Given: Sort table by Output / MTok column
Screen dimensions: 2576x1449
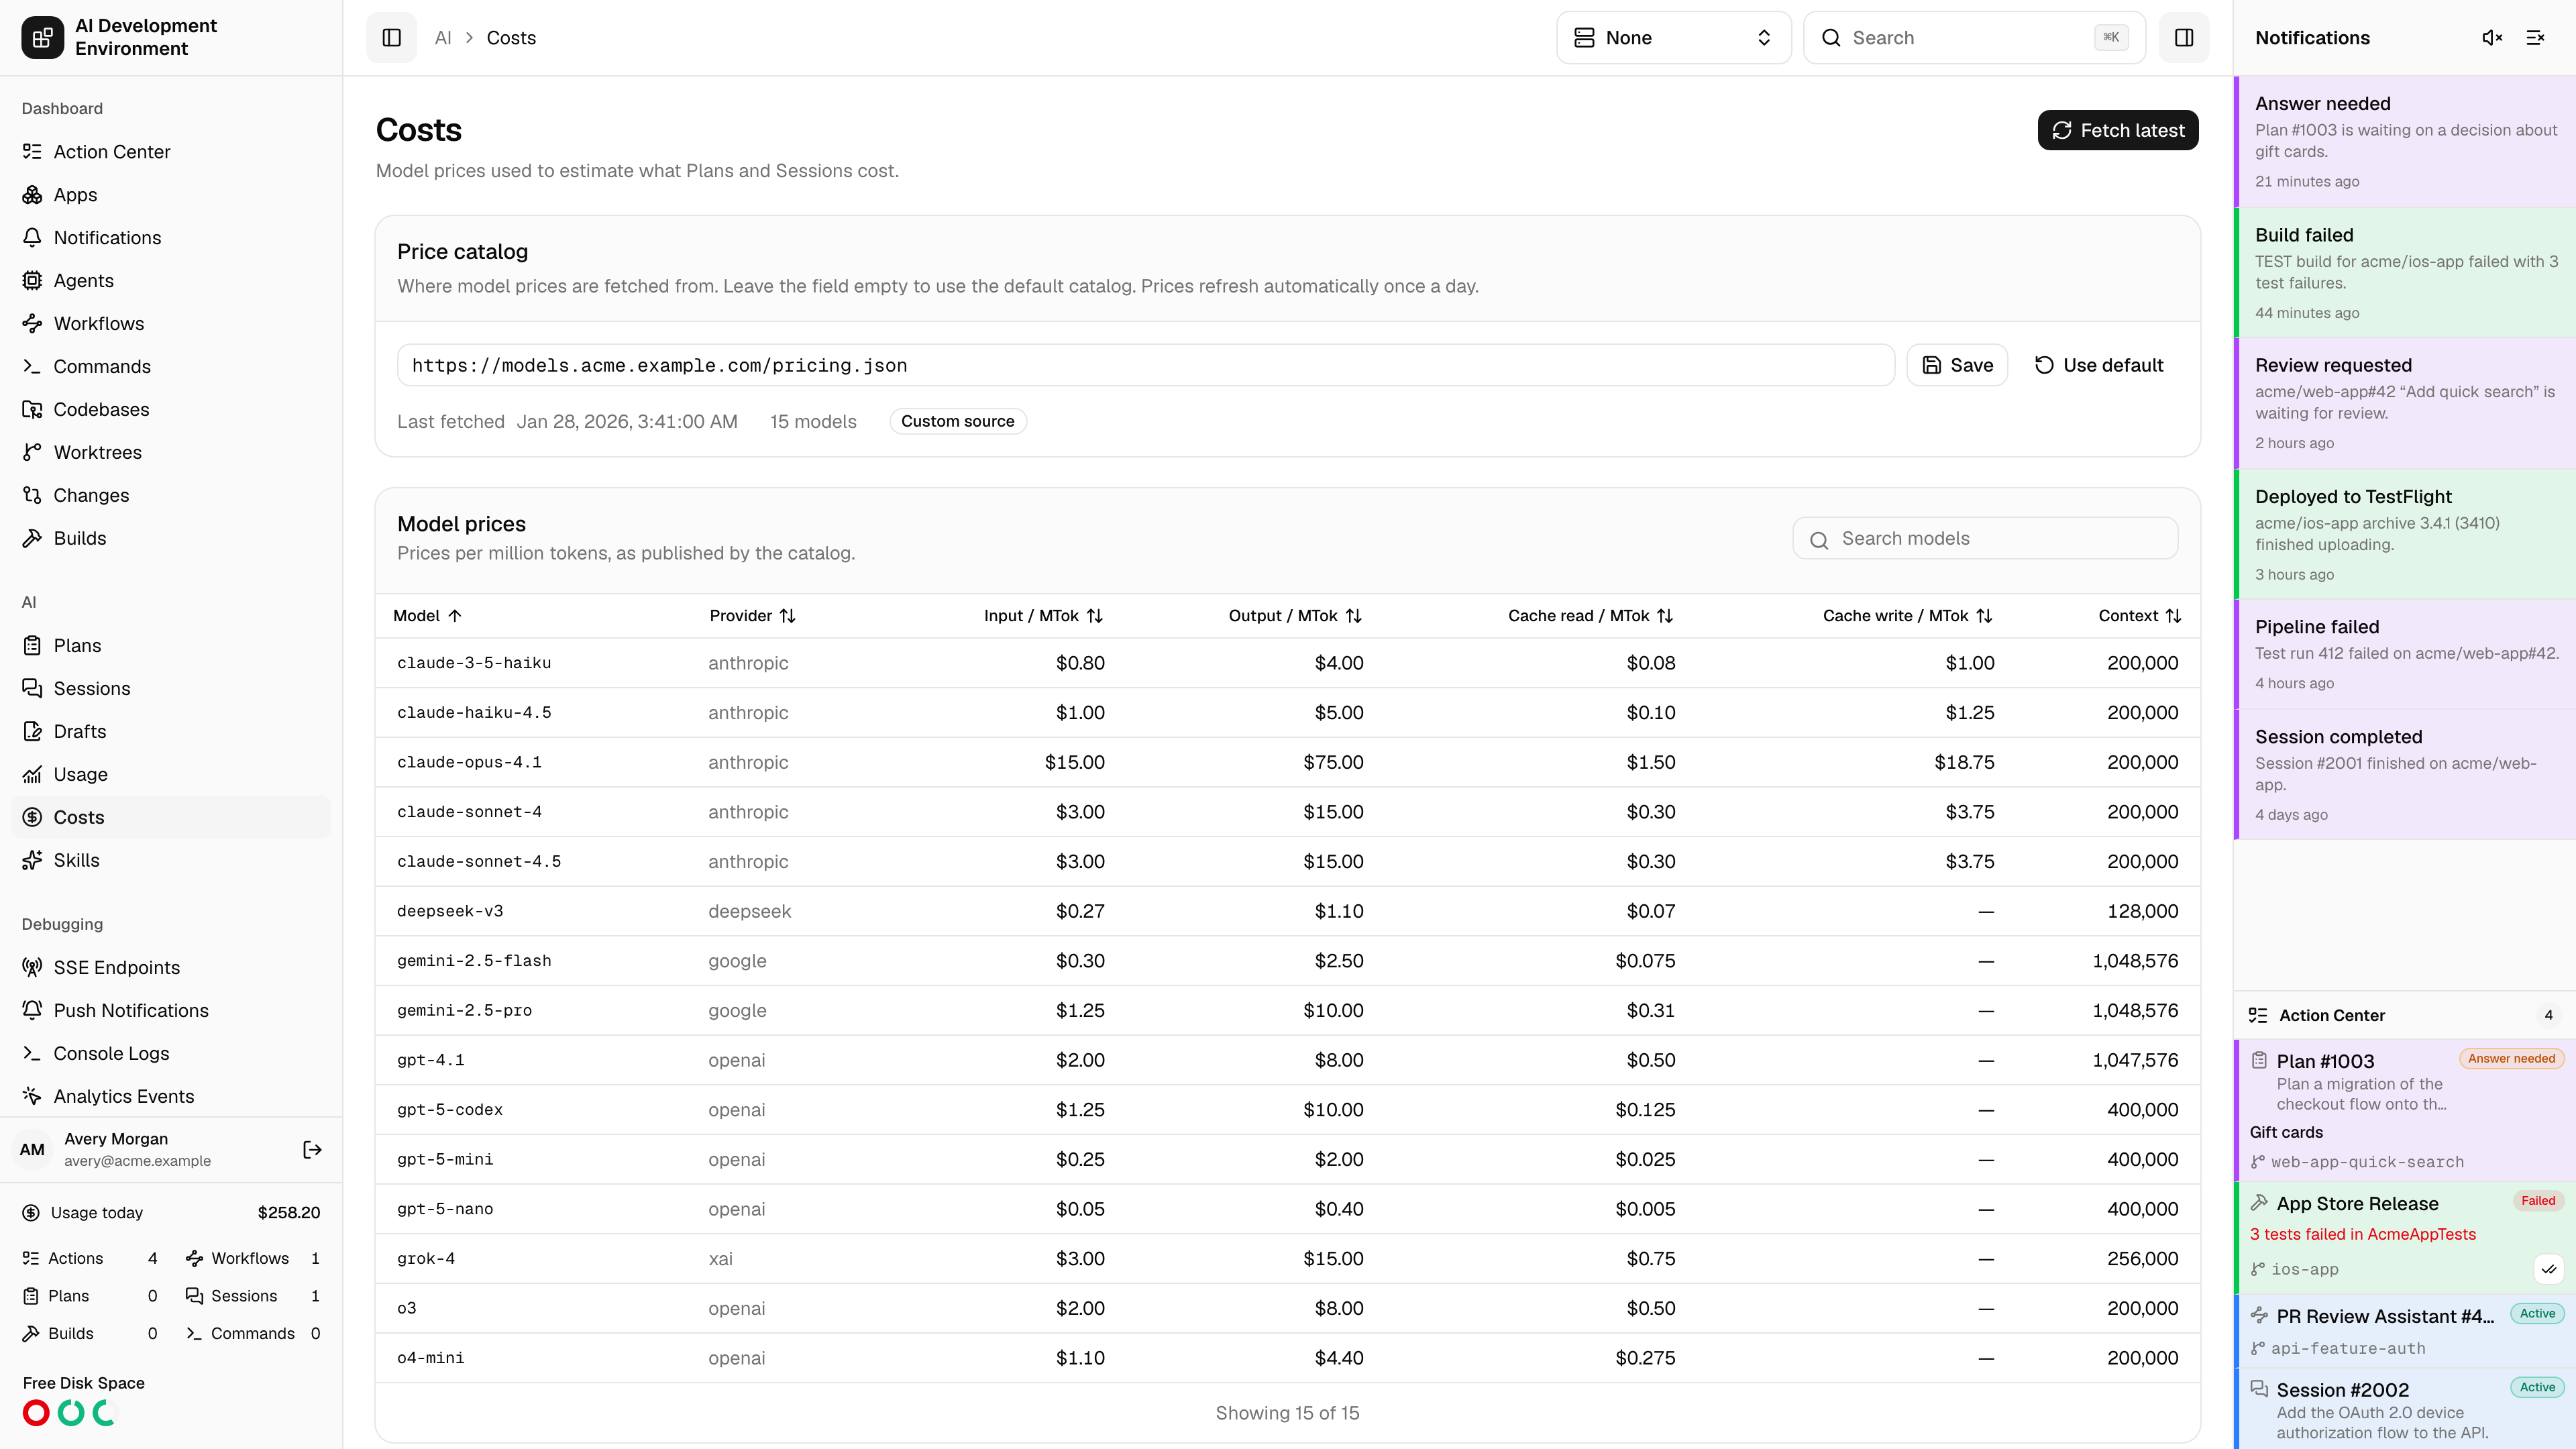Looking at the screenshot, I should [x=1295, y=616].
